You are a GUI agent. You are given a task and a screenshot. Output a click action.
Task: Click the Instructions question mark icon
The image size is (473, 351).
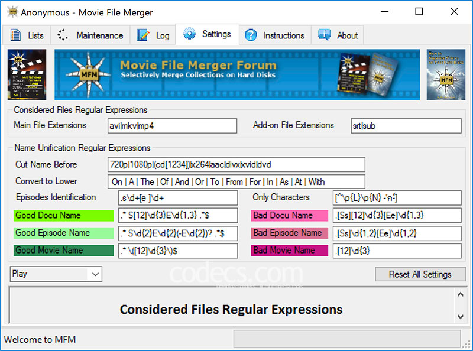(251, 35)
